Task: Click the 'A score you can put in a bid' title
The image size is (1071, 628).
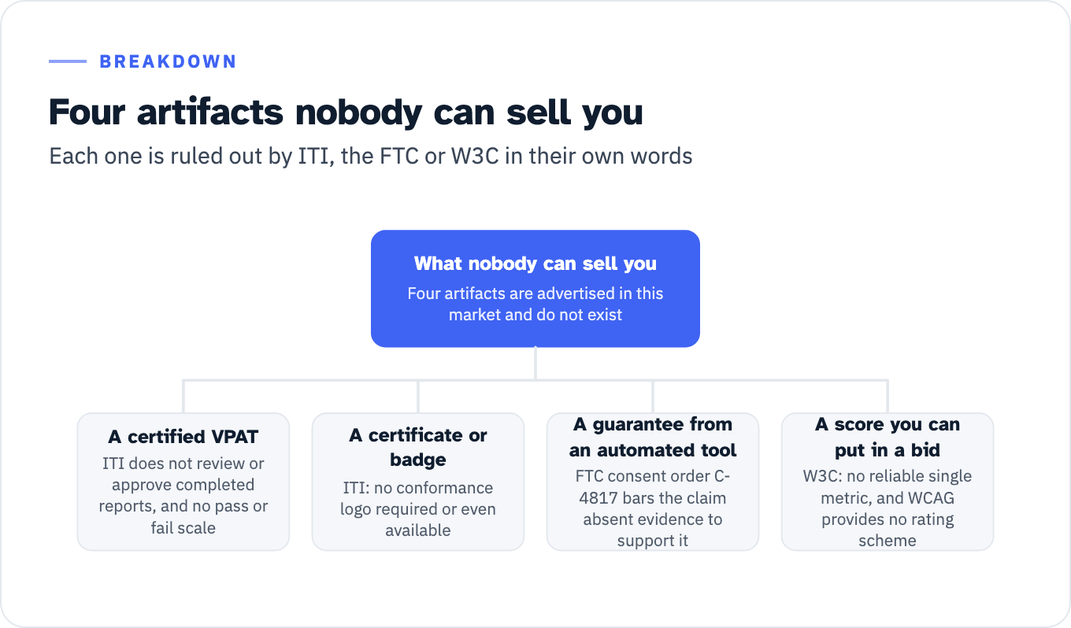Action: 888,437
